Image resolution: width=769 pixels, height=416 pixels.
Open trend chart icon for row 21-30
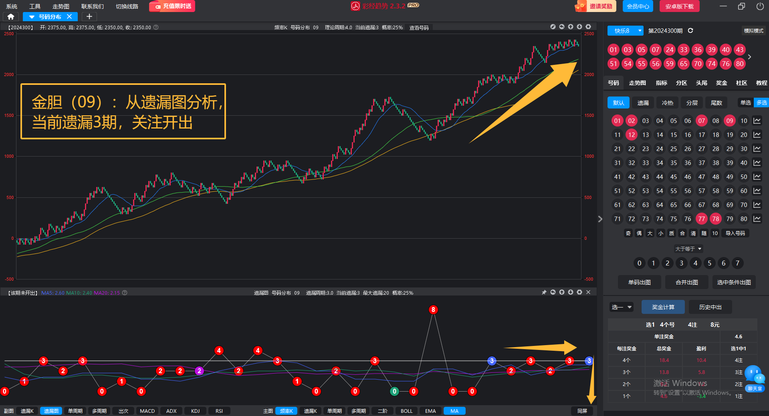[x=757, y=149]
